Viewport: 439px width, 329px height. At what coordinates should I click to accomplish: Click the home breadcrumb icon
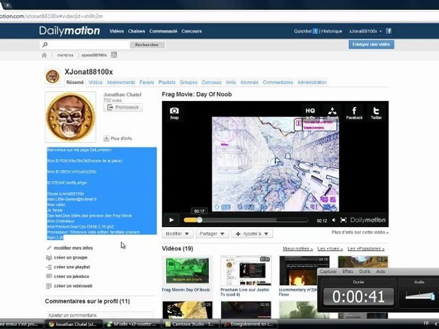[x=44, y=55]
